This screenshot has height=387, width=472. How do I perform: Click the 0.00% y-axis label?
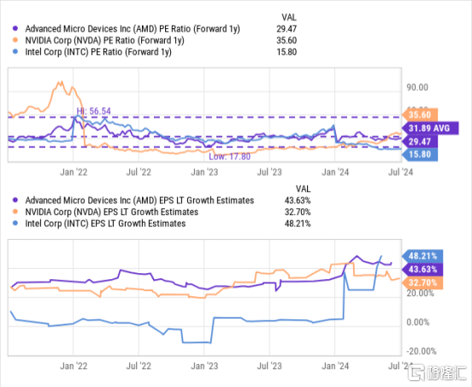[418, 322]
